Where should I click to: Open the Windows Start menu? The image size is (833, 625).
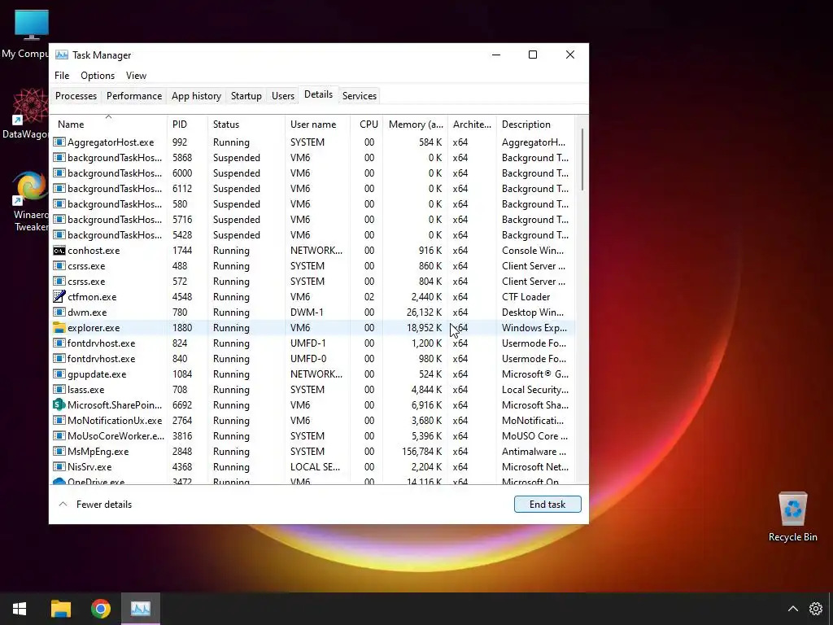(x=20, y=609)
